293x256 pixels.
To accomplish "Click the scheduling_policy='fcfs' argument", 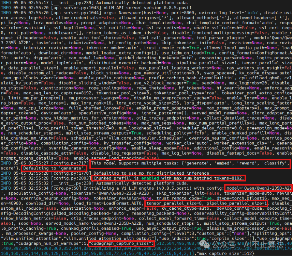I will click(176, 133).
